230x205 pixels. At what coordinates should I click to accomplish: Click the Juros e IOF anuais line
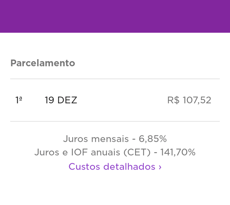[x=115, y=152]
